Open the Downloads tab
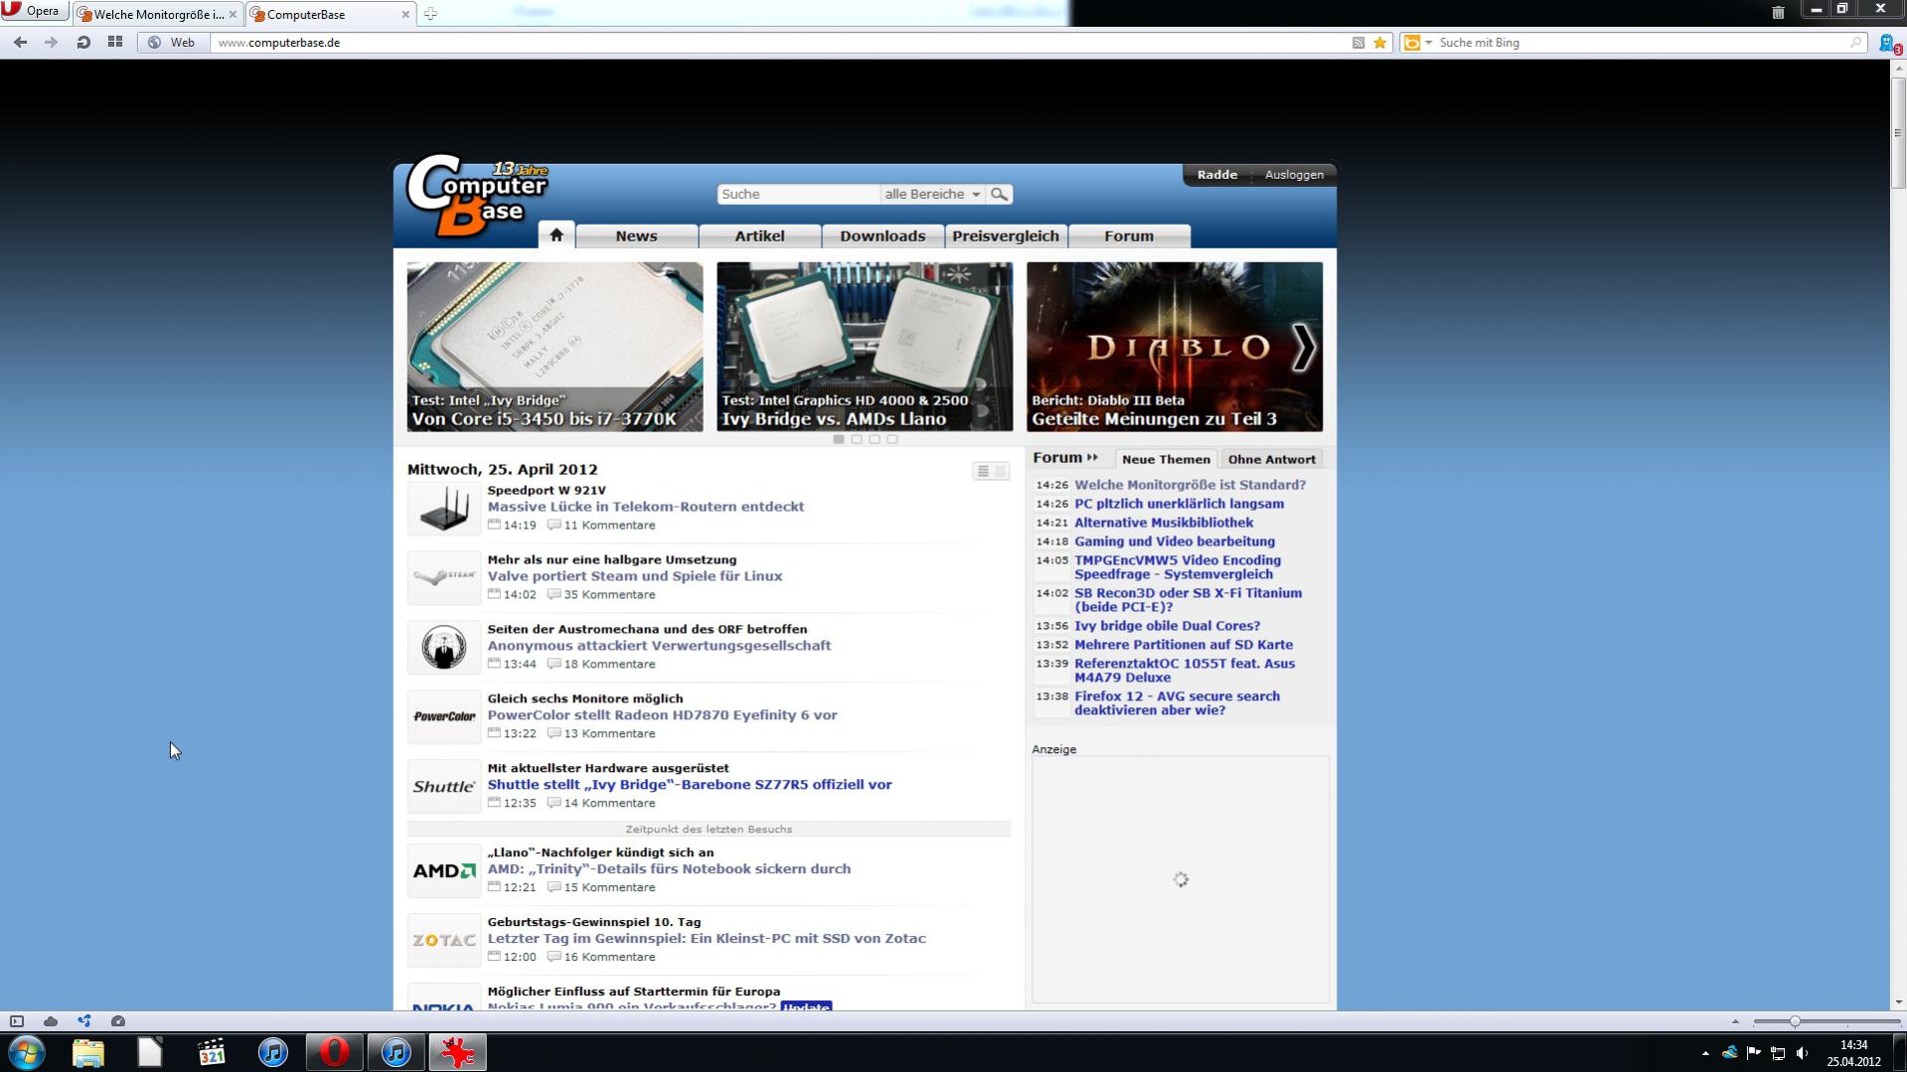The image size is (1907, 1072). click(882, 236)
